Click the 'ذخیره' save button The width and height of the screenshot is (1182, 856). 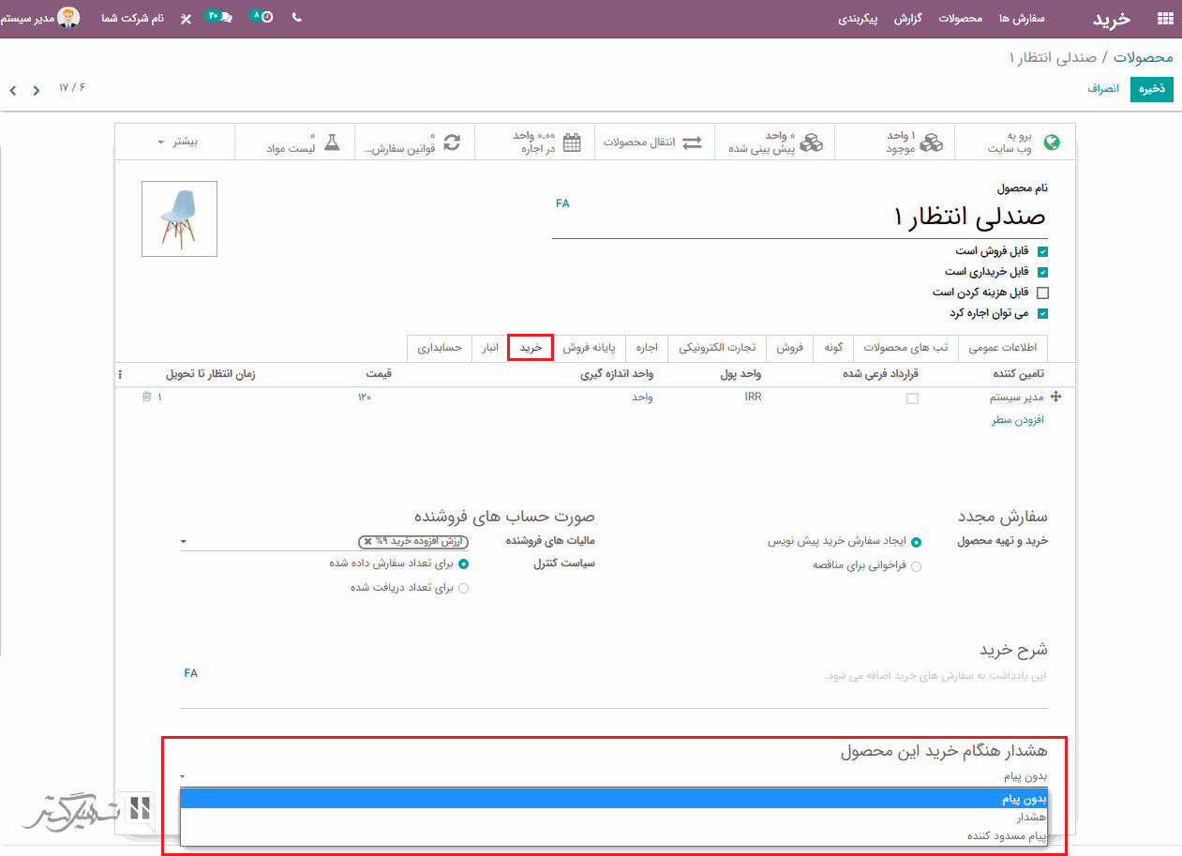coord(1151,89)
